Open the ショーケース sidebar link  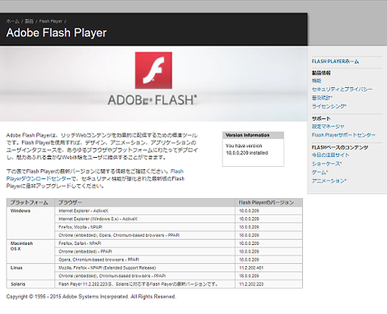(327, 164)
